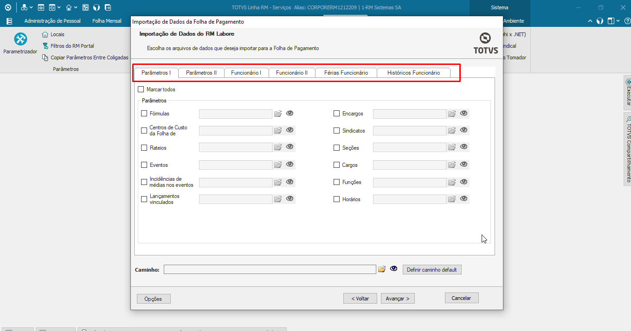
Task: Browse for the Funções file via its folder icon
Action: tap(452, 182)
